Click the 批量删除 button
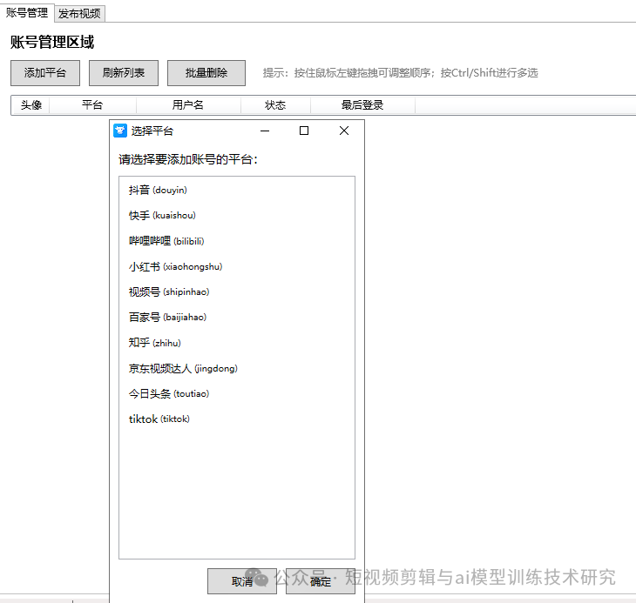636x603 pixels. tap(206, 73)
